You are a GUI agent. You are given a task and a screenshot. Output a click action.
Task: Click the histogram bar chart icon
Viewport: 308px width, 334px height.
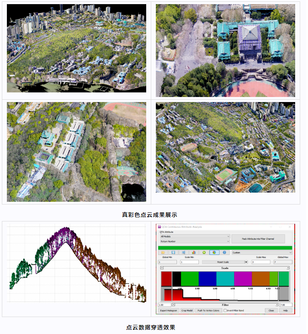pyautogui.click(x=193, y=253)
